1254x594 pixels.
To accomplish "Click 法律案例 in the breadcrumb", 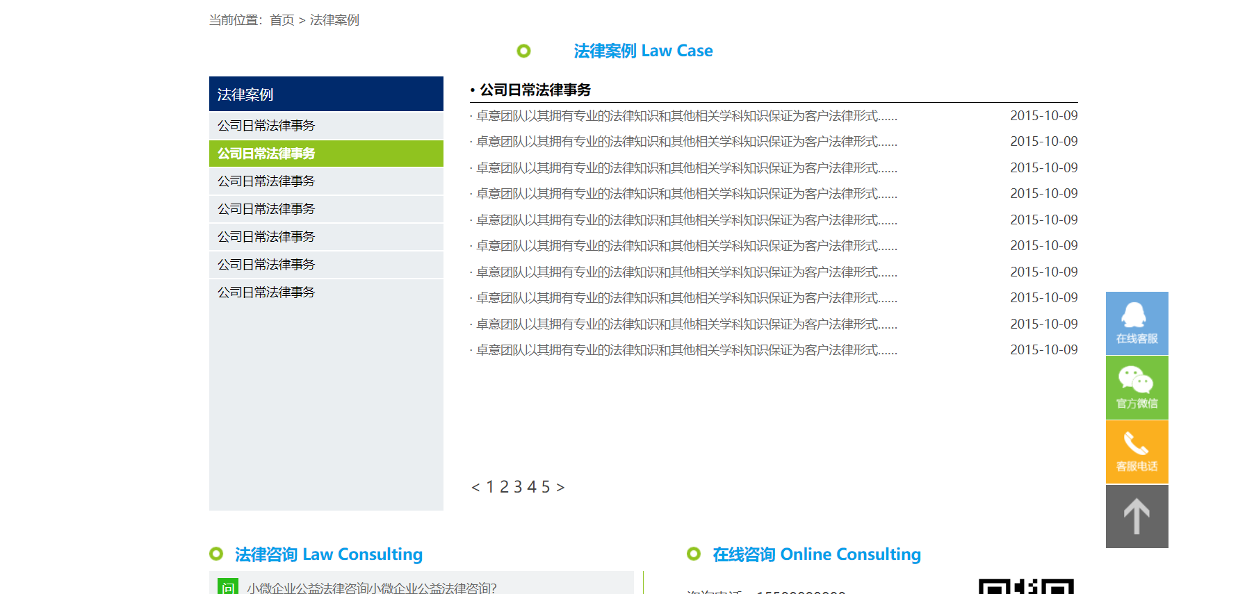I will (x=334, y=20).
